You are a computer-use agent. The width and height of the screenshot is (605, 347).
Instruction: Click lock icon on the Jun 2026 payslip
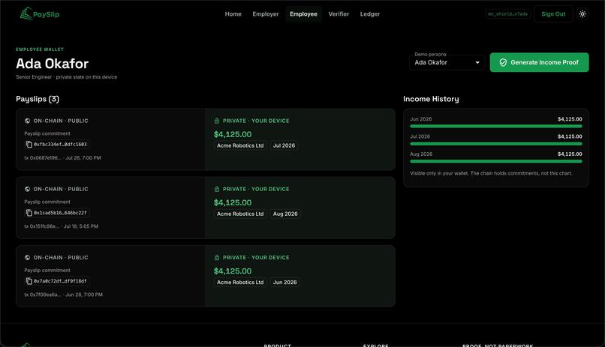click(x=217, y=258)
